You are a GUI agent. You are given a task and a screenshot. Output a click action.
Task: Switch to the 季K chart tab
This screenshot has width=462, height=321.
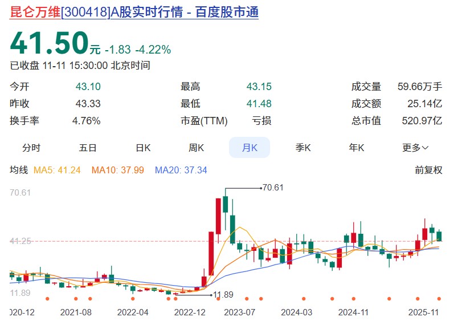pos(303,147)
